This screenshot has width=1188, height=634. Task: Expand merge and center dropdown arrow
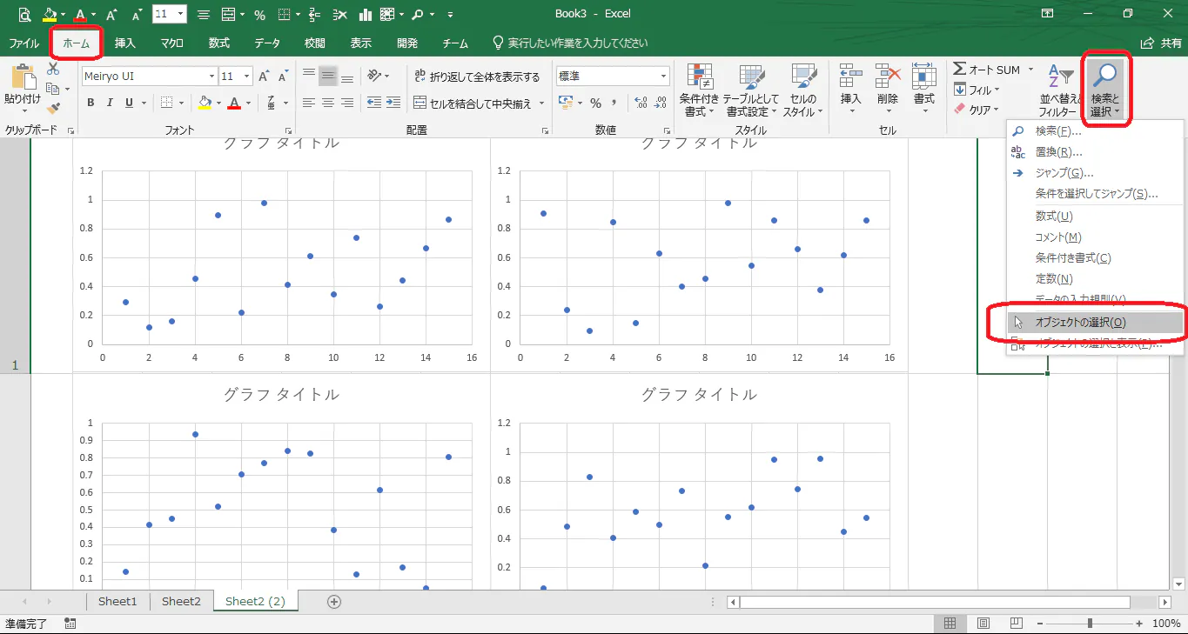(x=541, y=103)
